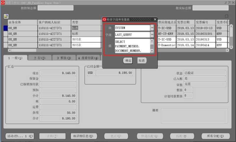Screen dimensions: 236x142
Task: Click the 项目 amount field 9,140.00
Action: click(x=58, y=73)
